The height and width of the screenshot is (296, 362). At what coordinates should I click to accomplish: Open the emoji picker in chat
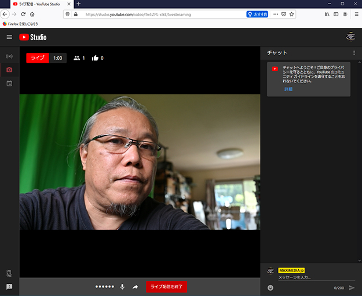point(270,287)
